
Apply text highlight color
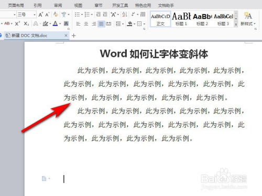click(46, 24)
